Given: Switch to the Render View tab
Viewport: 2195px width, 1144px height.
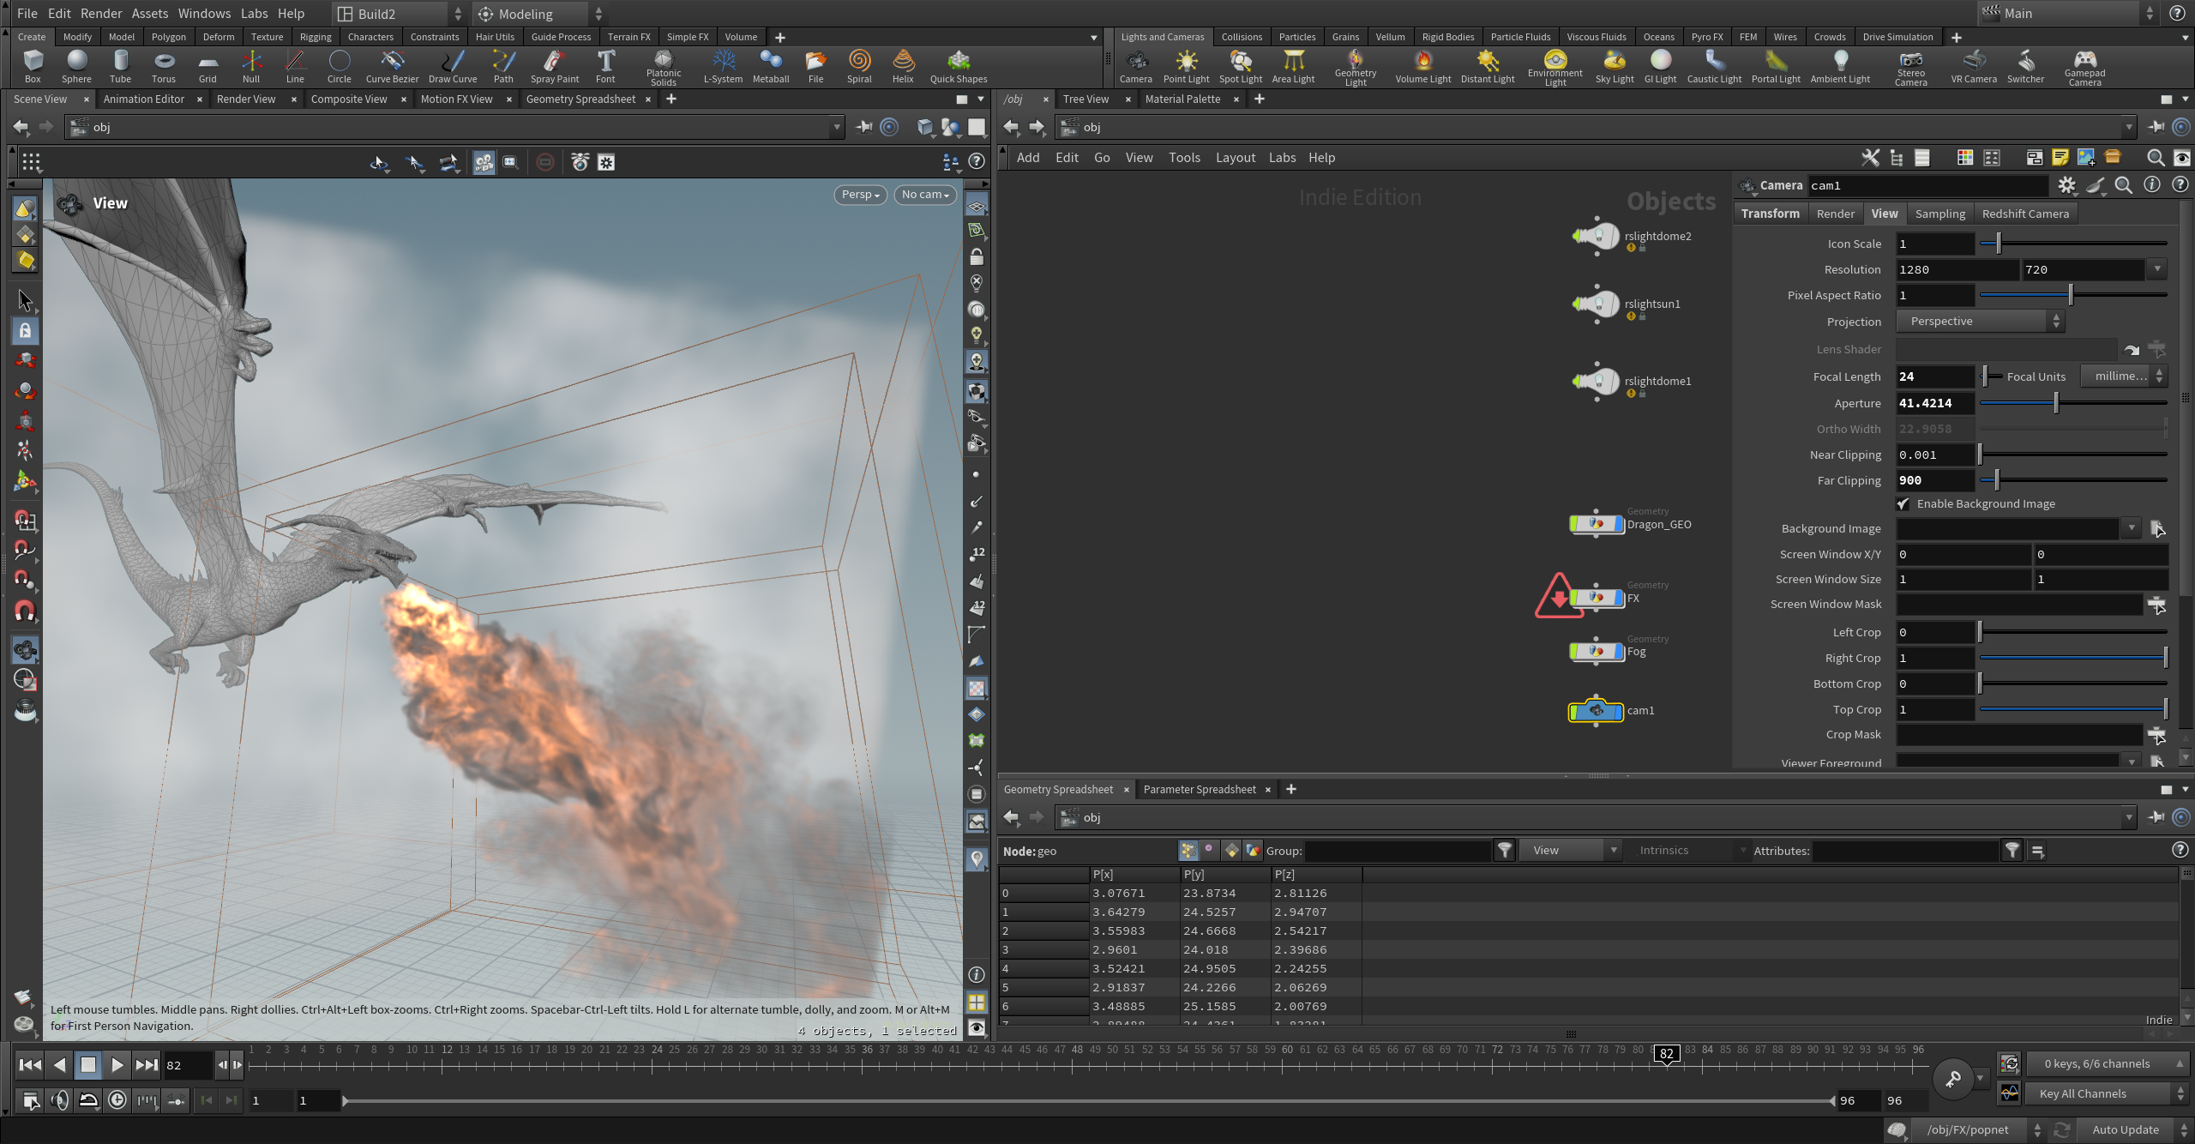Looking at the screenshot, I should pos(246,99).
